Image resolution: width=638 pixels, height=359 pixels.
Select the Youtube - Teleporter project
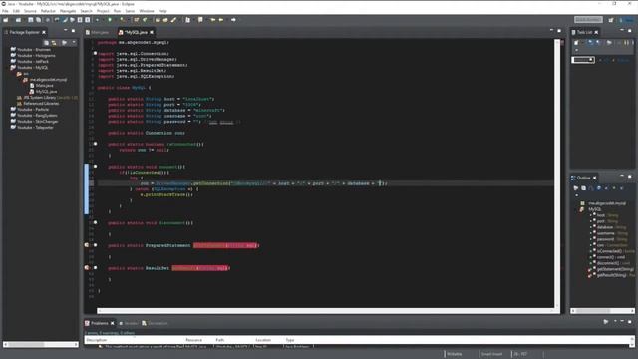(35, 127)
